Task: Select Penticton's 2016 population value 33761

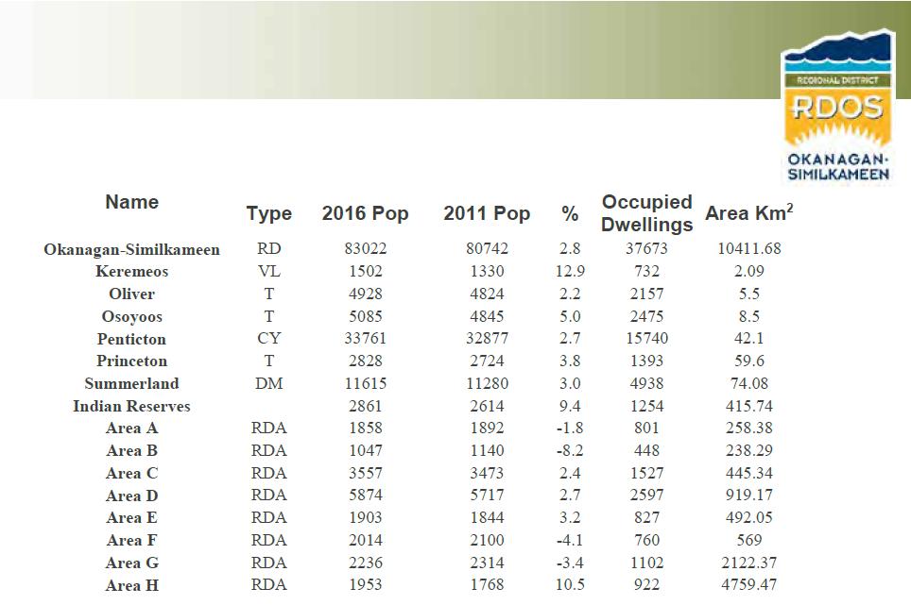Action: pyautogui.click(x=365, y=339)
